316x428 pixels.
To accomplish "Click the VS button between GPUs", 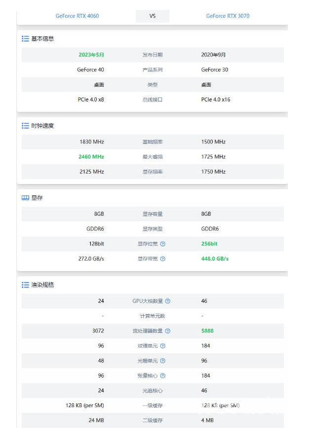I will coord(153,16).
